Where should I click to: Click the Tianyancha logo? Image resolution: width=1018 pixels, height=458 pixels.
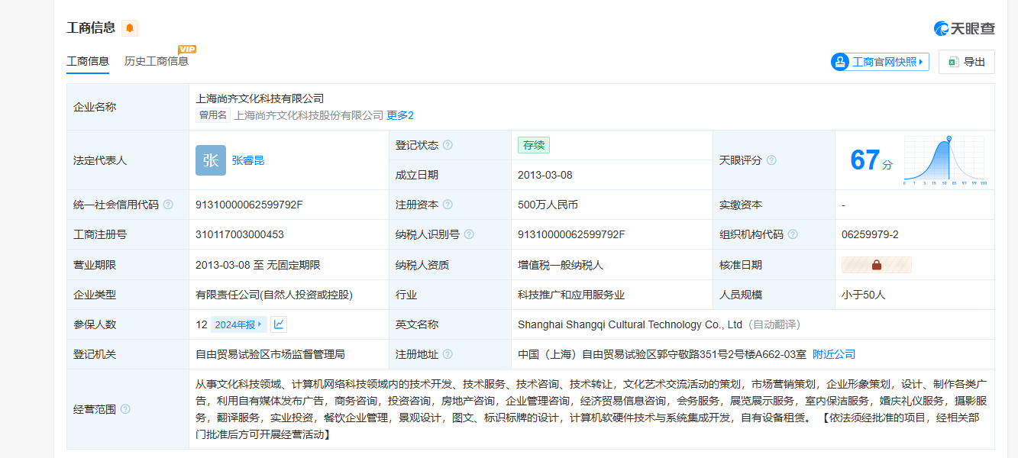[964, 29]
